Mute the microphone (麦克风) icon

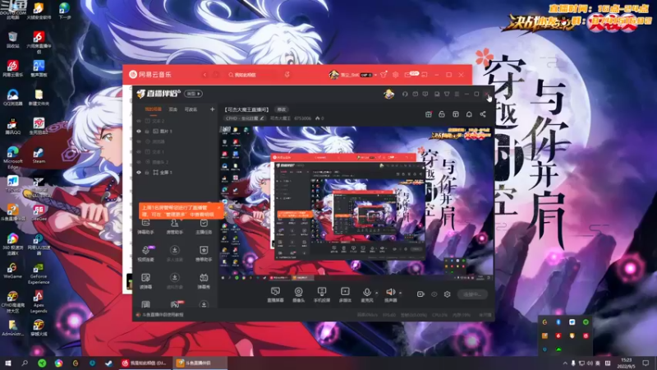click(366, 292)
